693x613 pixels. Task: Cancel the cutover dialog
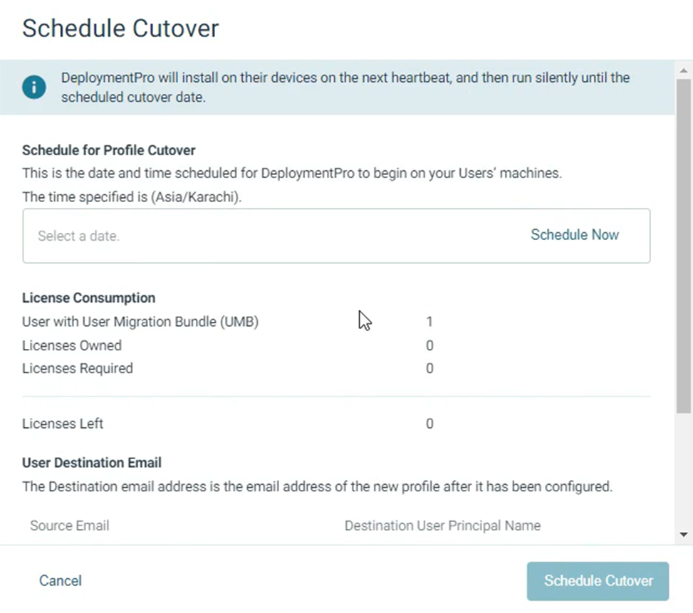(61, 581)
